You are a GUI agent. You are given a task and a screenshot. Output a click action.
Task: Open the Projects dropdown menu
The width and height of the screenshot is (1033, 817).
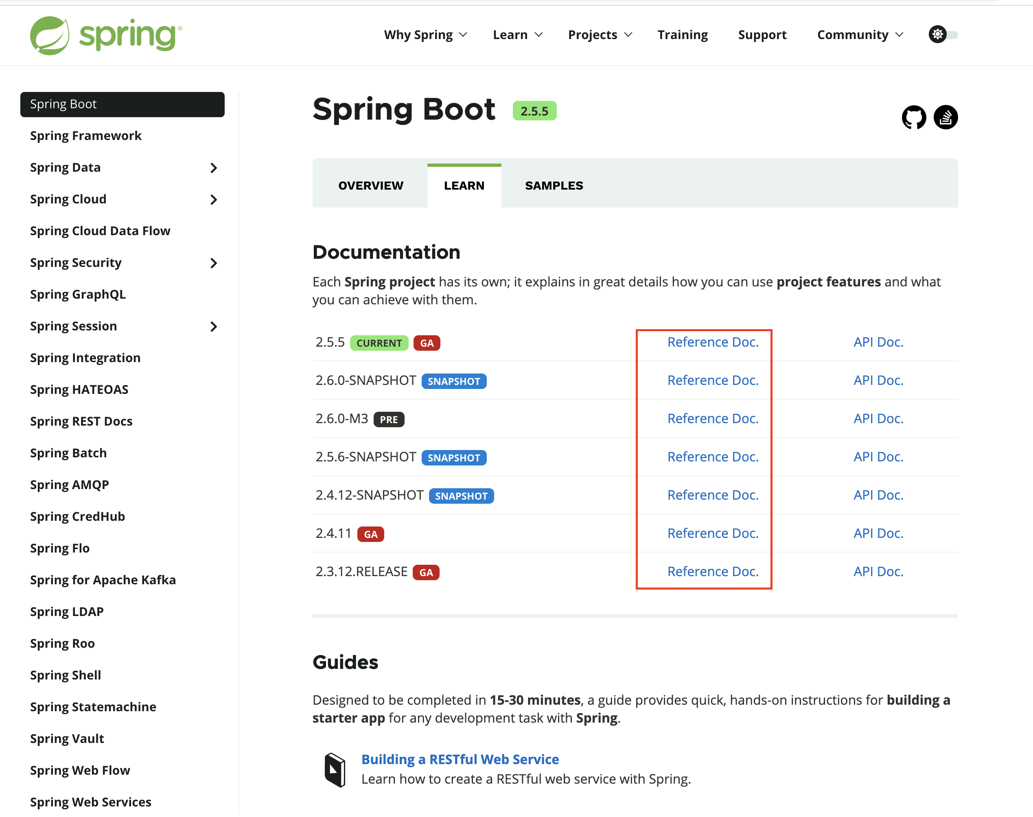600,35
